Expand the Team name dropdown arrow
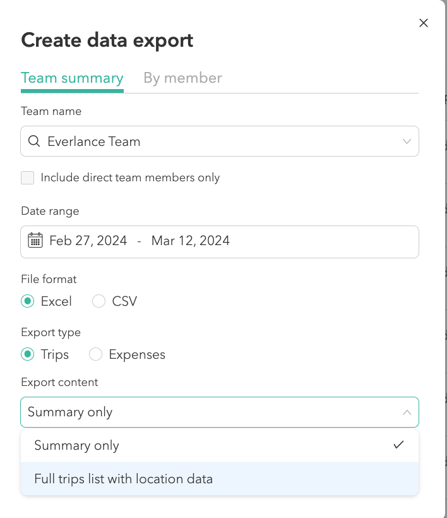 point(407,142)
